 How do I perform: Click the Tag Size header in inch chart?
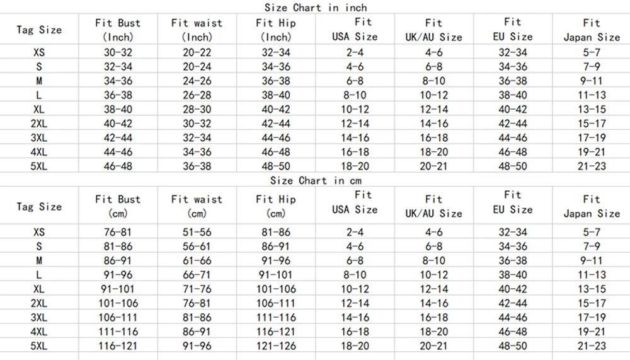(39, 30)
